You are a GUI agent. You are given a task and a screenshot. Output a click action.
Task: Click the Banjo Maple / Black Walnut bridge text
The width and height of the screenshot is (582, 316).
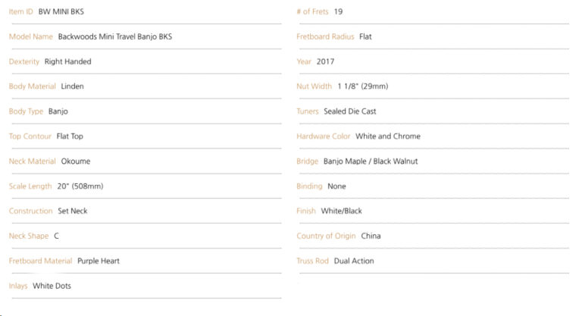(x=371, y=161)
